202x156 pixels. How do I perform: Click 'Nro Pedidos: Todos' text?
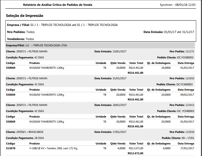tap(21, 32)
